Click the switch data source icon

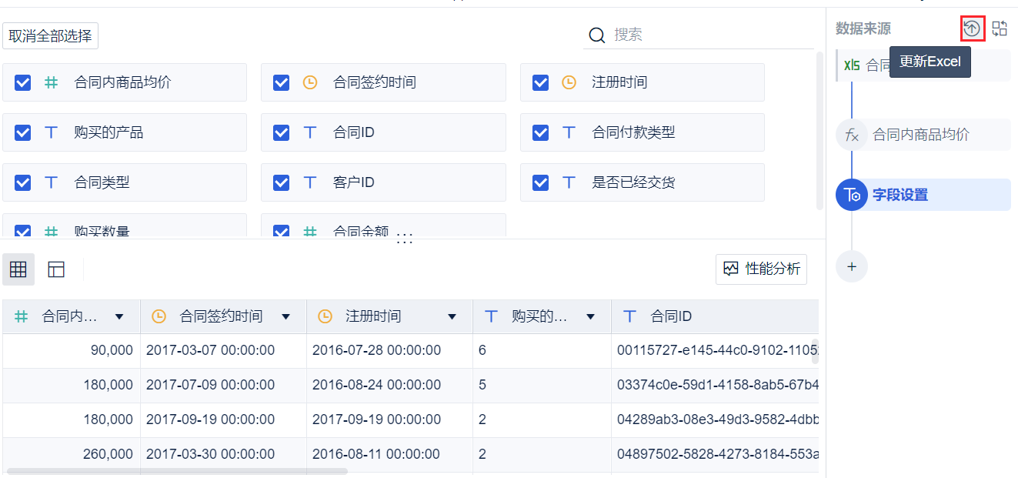pos(1000,28)
